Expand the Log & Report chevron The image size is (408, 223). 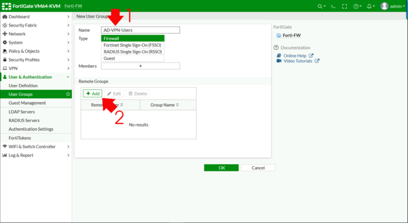pos(68,155)
